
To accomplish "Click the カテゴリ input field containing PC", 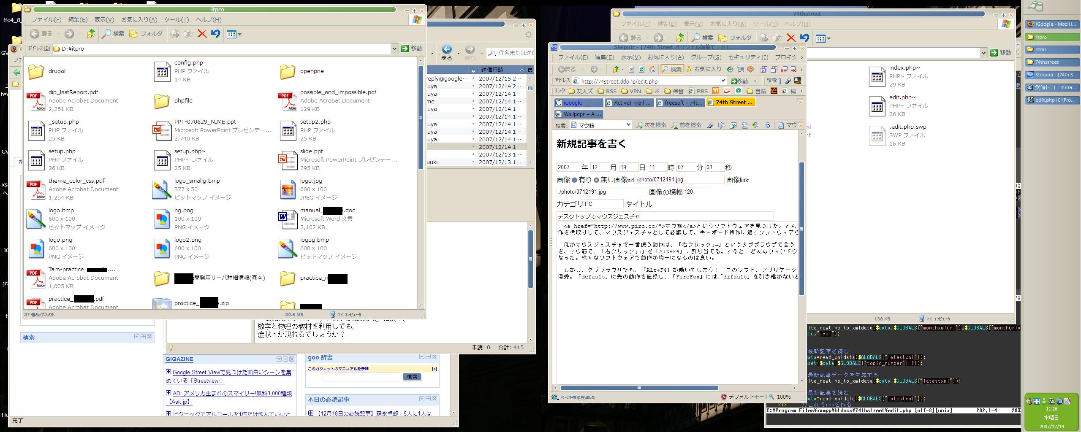I will tap(603, 204).
